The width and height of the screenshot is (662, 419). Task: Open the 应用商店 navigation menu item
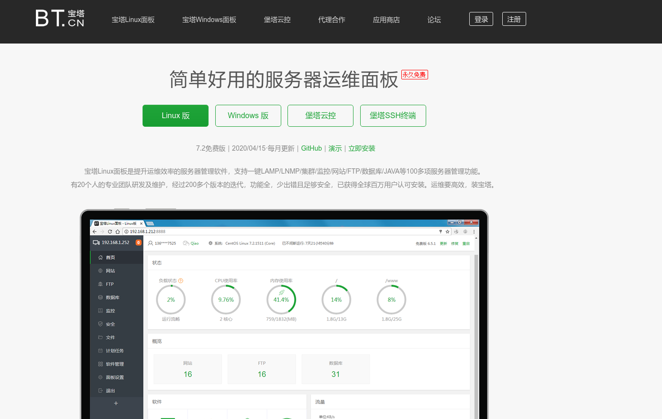pos(386,20)
